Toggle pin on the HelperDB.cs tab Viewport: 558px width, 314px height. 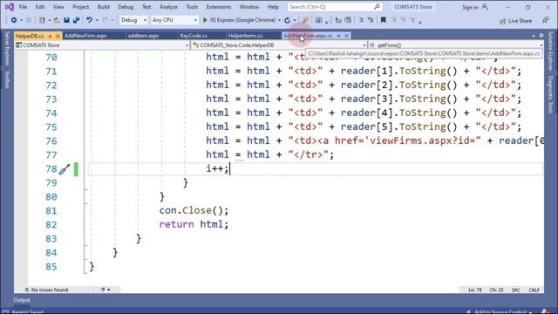[x=50, y=36]
